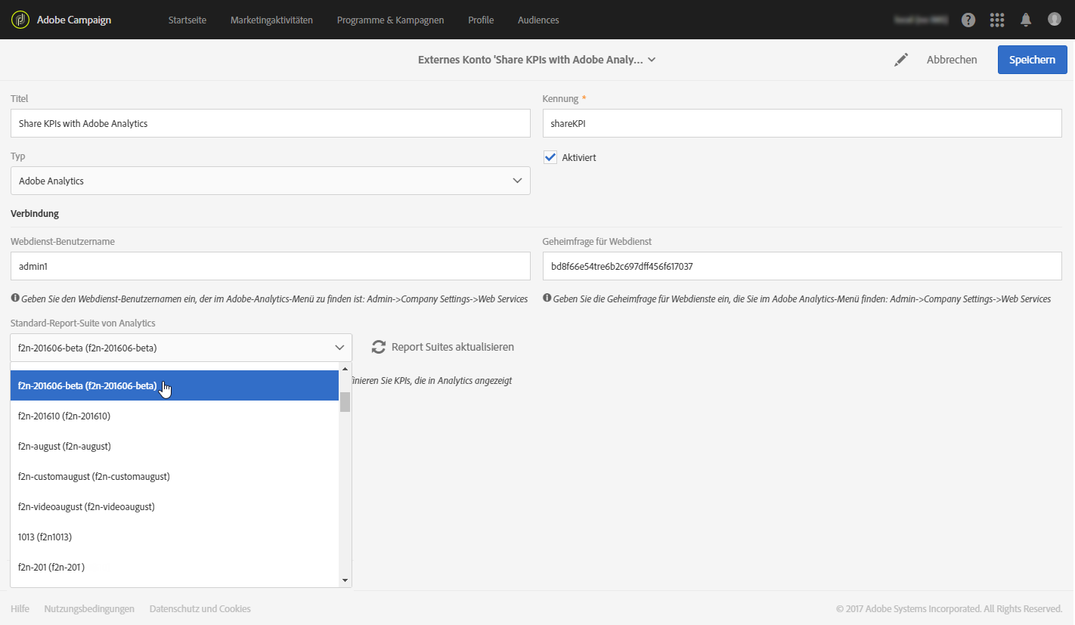The image size is (1075, 625).
Task: Open Programme & Kampagnen navigation item
Action: [x=391, y=20]
